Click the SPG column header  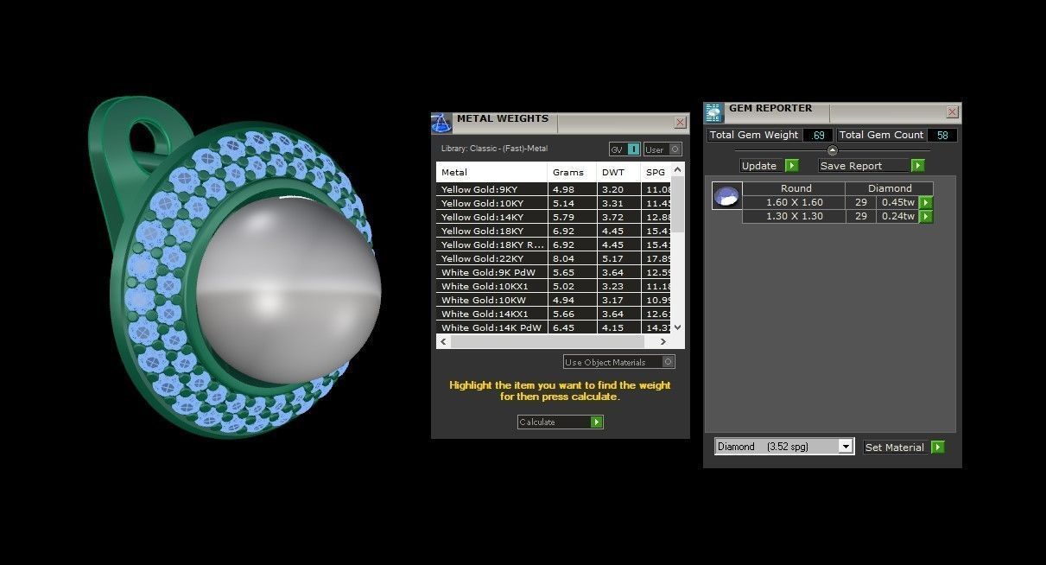point(656,172)
